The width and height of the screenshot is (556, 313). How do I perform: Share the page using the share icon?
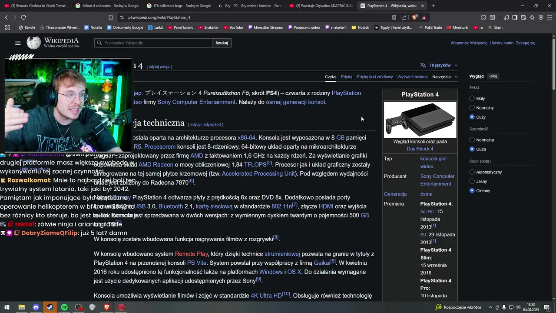(x=404, y=17)
